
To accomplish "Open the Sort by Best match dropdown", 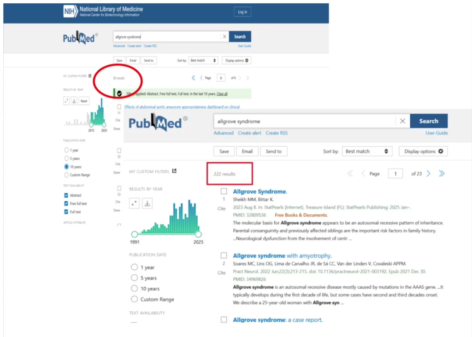I will pos(368,151).
